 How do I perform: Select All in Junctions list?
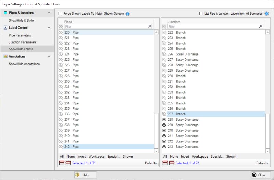165,157
